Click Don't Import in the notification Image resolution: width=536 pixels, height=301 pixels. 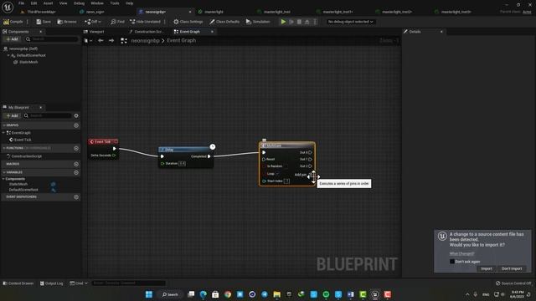click(512, 268)
